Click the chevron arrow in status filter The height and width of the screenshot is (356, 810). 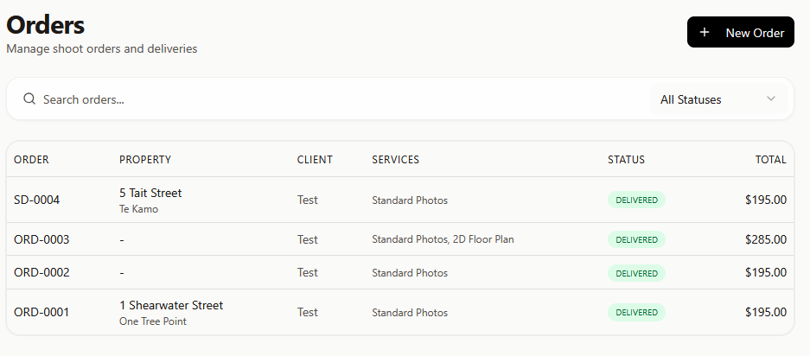pos(771,99)
